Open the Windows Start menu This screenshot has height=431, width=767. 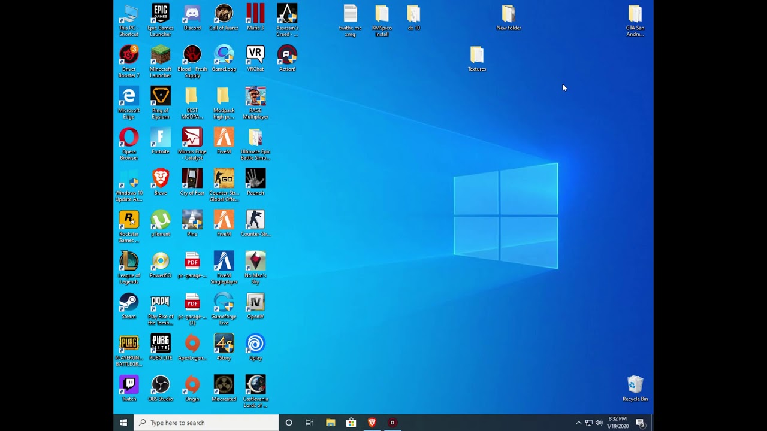[123, 423]
